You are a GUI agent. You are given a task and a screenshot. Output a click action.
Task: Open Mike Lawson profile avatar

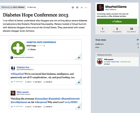13,93
